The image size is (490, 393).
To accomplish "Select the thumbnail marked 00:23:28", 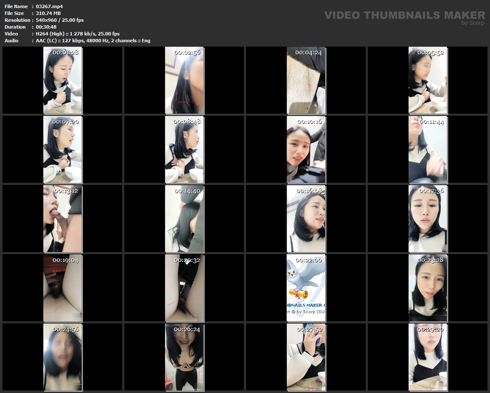I will pos(428,288).
